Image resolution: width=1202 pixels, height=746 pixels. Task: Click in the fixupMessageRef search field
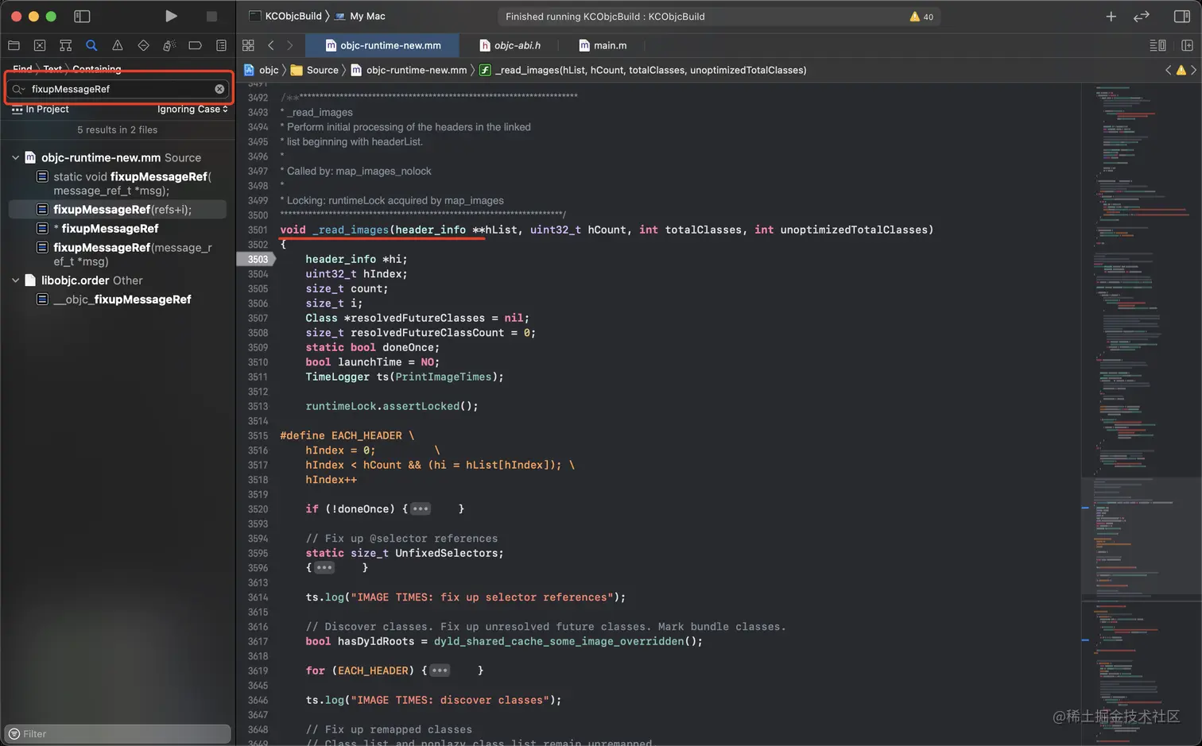point(119,89)
